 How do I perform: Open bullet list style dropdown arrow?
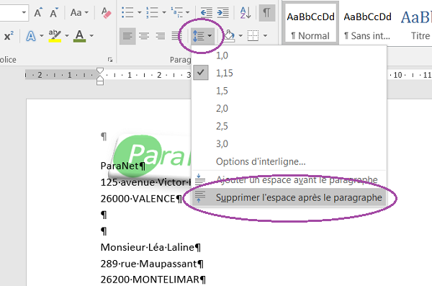[139, 13]
